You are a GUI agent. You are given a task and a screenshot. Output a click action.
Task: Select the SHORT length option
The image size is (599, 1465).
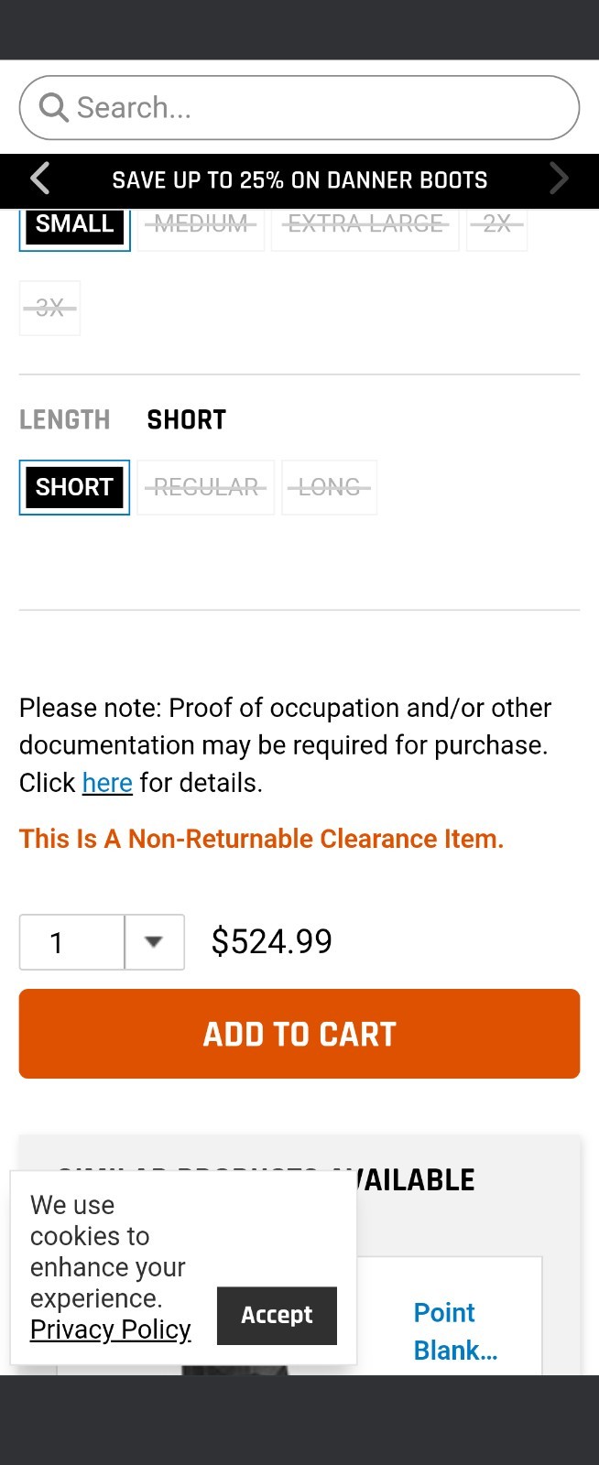pyautogui.click(x=74, y=487)
